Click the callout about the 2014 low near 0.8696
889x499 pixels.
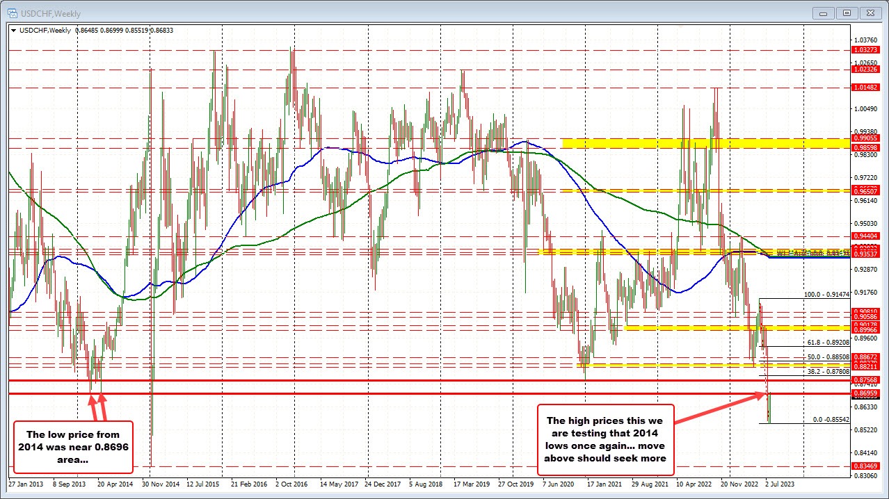click(72, 448)
